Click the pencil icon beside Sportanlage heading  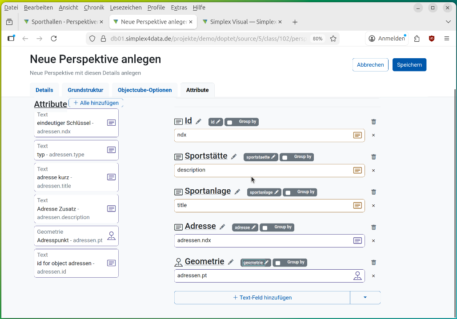point(237,192)
